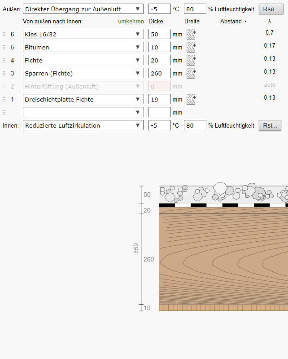The image size is (288, 359).
Task: Click the bitumen striped layer in the drawing
Action: [223, 205]
